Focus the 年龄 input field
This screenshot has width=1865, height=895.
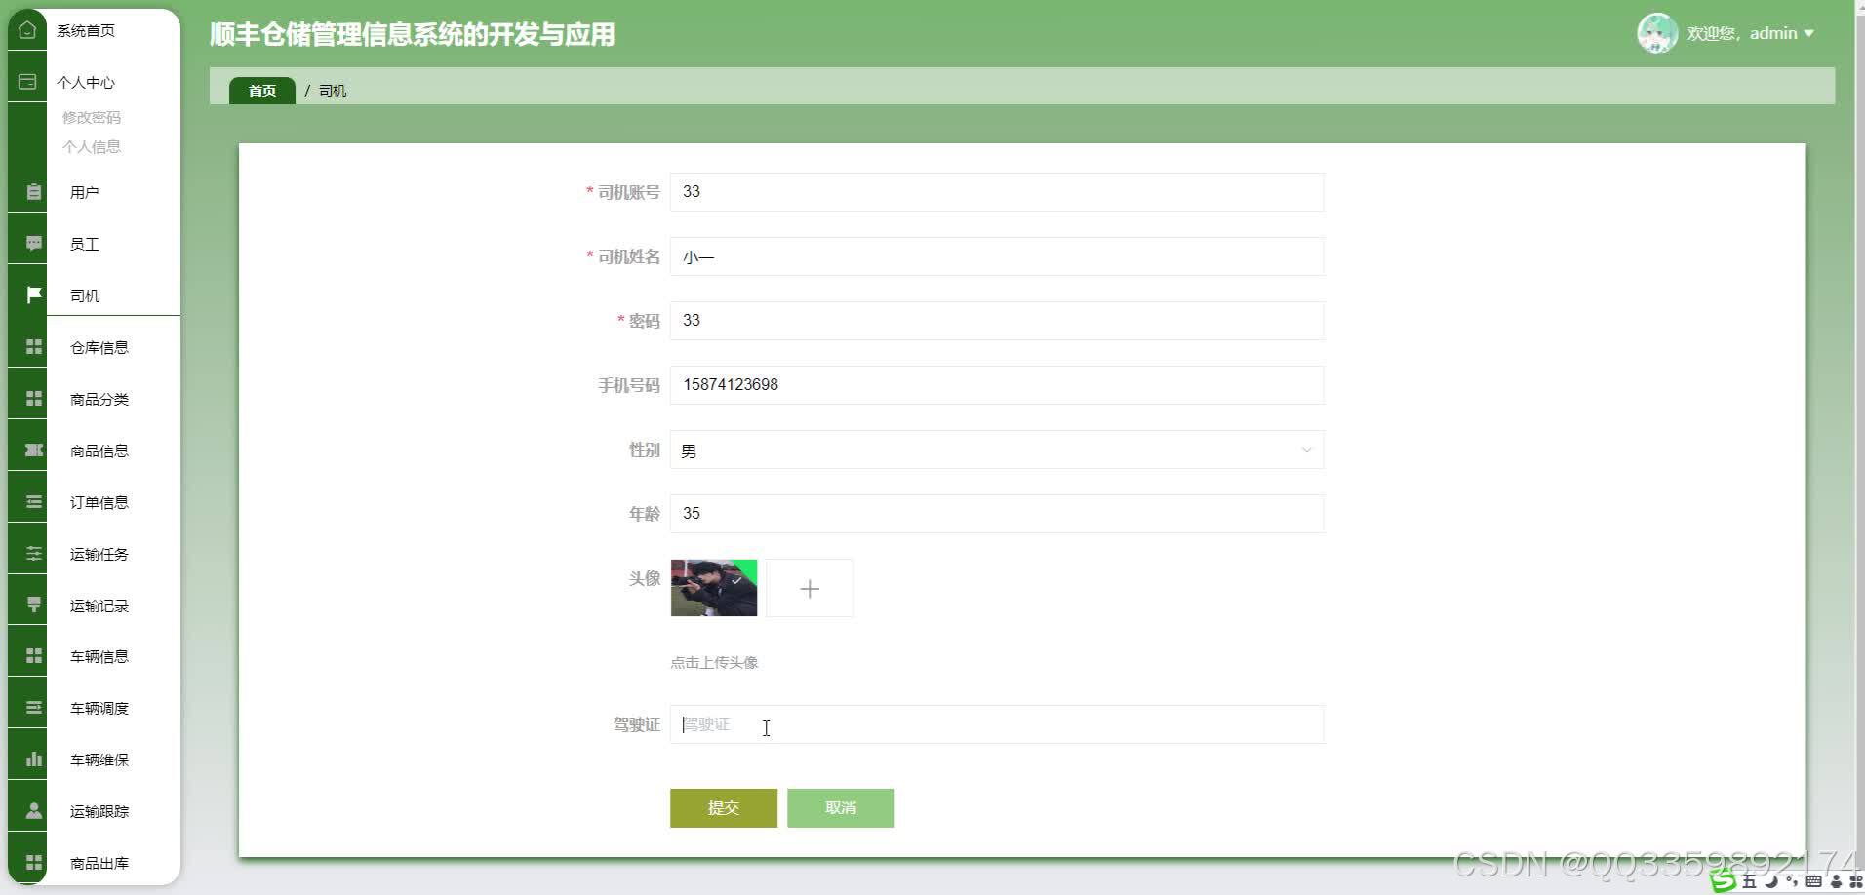click(x=997, y=514)
